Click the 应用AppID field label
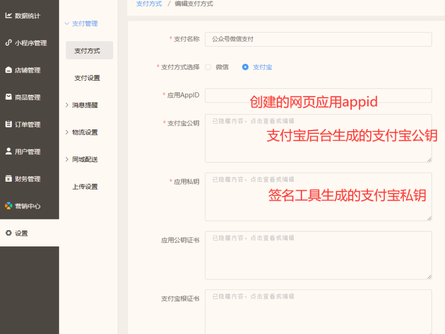This screenshot has width=445, height=334. (183, 95)
